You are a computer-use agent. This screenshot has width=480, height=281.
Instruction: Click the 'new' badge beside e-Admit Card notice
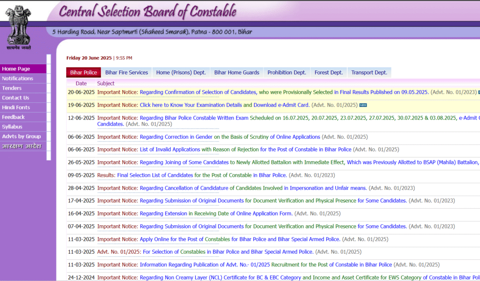click(363, 105)
